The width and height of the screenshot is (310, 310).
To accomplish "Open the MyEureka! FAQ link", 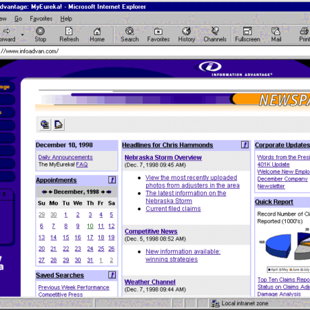I will pyautogui.click(x=82, y=164).
